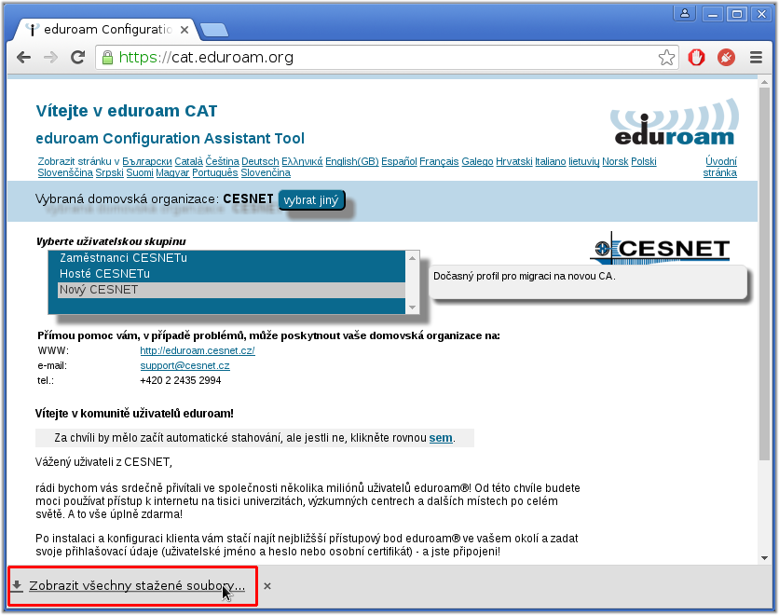
Task: Switch page language to Polski
Action: [x=644, y=161]
